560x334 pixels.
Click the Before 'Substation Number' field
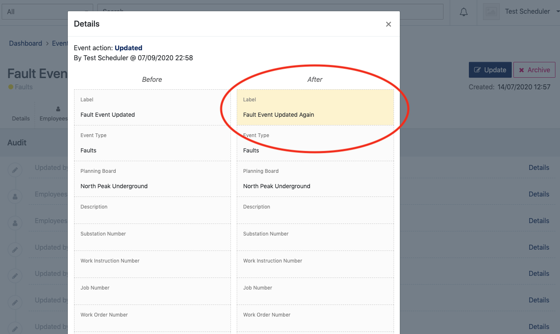152,237
